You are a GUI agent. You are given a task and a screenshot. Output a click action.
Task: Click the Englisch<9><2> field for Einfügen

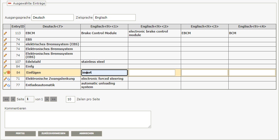pyautogui.click(x=152, y=73)
